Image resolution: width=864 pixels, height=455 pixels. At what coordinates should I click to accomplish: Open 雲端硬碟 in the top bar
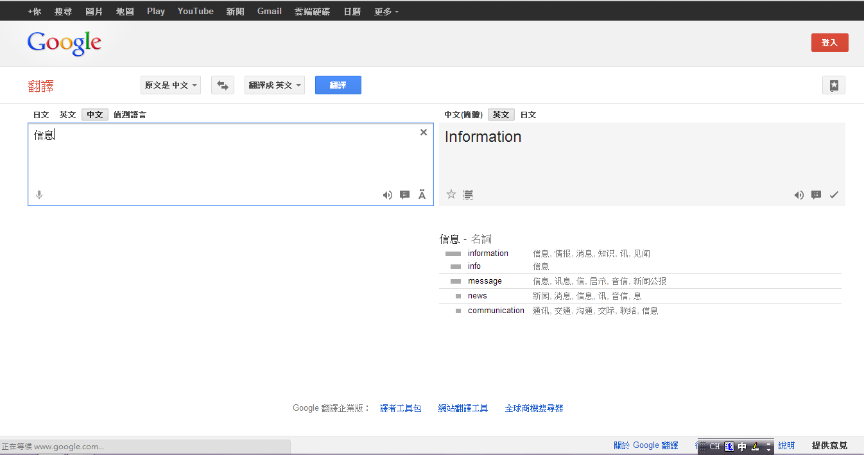[x=313, y=11]
